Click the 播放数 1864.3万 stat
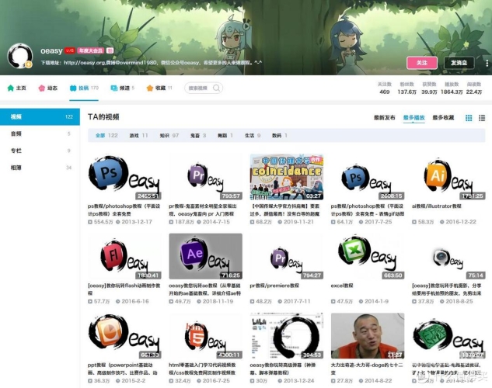492x388 pixels. click(452, 88)
